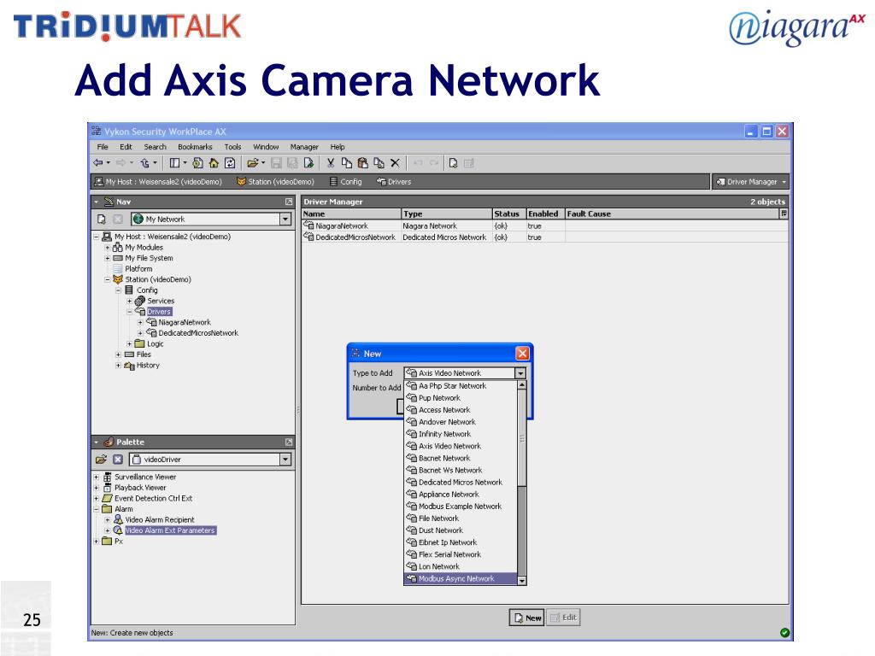The image size is (875, 656).
Task: Click the Back arrow toolbar icon
Action: click(x=98, y=163)
